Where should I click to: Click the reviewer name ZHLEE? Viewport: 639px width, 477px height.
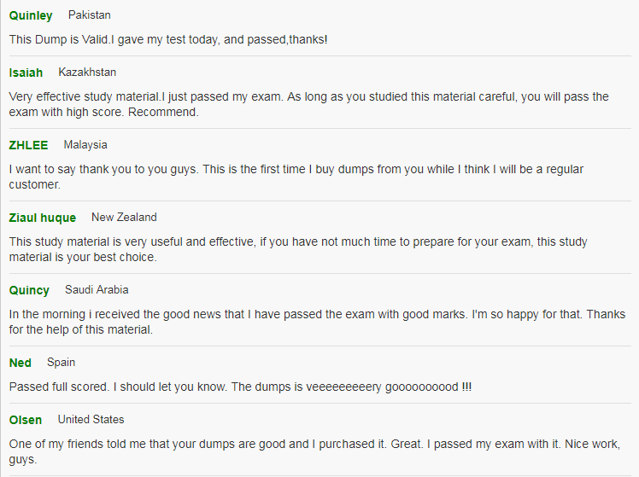coord(28,145)
